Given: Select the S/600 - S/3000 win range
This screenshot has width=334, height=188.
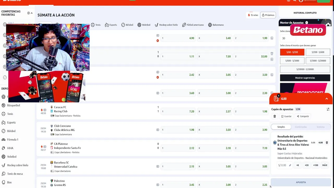Looking at the screenshot, I should [292, 61].
